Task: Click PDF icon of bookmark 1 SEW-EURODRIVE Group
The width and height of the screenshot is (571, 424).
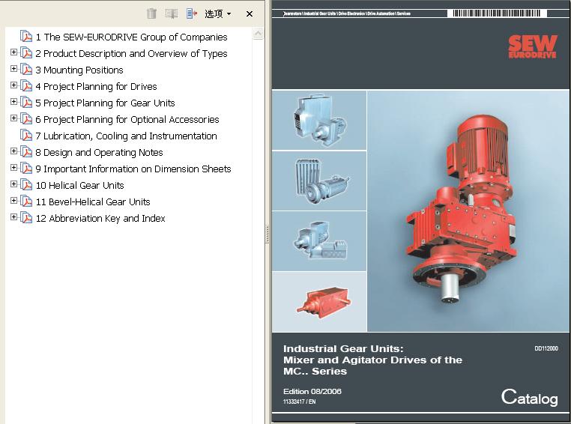Action: (26, 37)
